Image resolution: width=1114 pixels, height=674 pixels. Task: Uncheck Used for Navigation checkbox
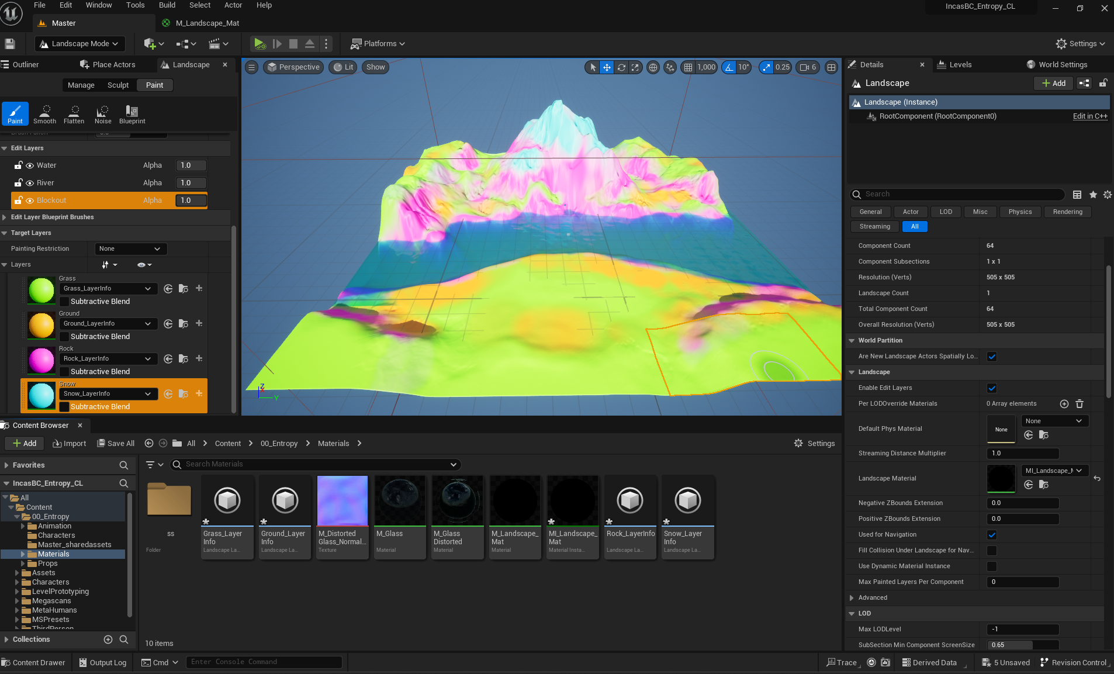(x=992, y=535)
